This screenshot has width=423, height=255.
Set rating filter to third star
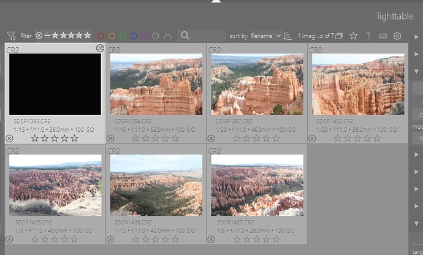pyautogui.click(x=71, y=36)
